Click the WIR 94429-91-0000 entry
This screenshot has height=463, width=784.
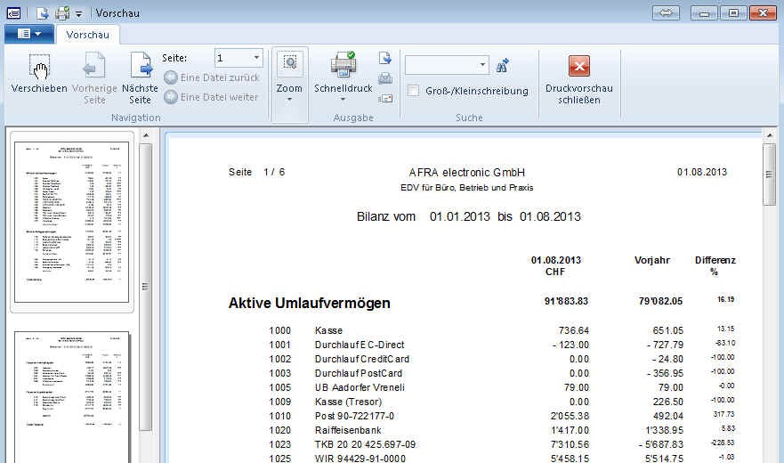pyautogui.click(x=360, y=458)
